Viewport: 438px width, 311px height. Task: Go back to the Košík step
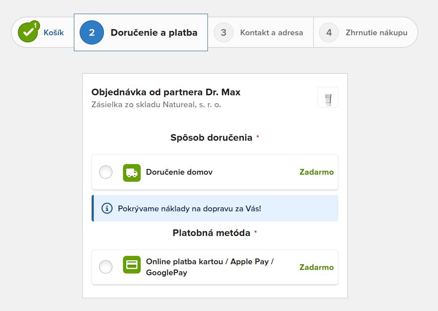[x=54, y=33]
